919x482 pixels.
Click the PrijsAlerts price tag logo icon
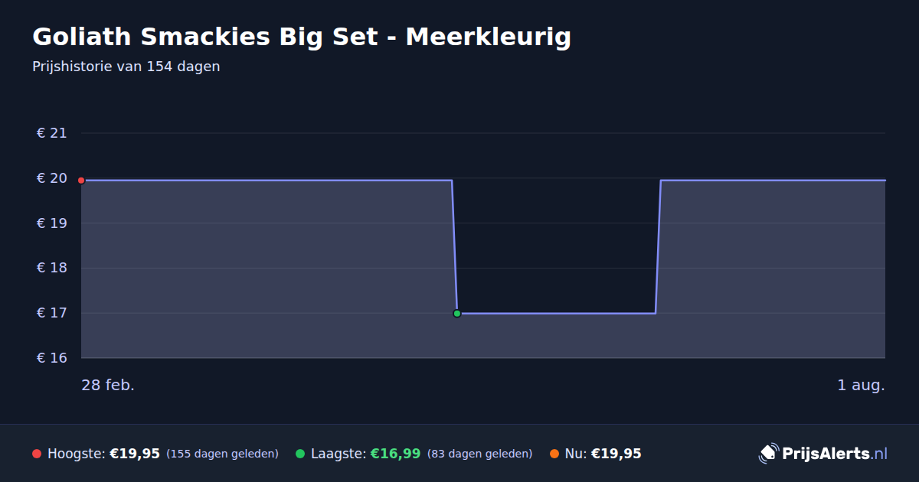click(x=768, y=454)
